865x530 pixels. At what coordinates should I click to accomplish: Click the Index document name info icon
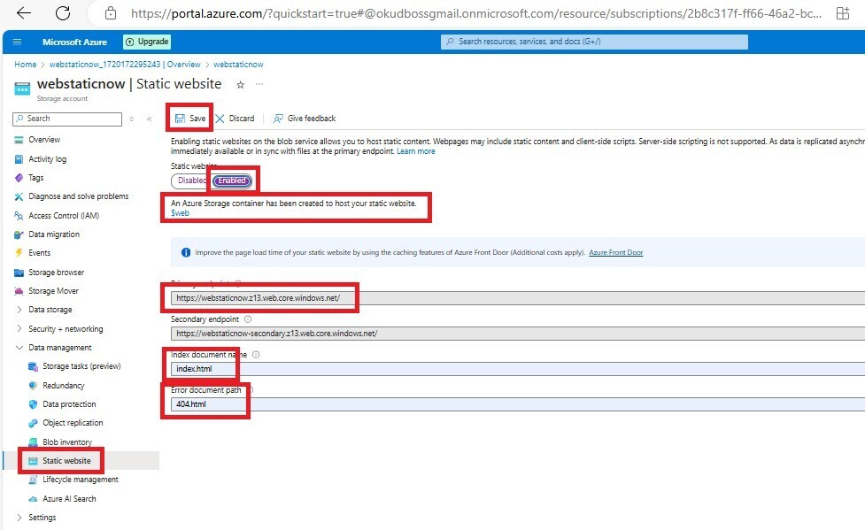(x=256, y=355)
